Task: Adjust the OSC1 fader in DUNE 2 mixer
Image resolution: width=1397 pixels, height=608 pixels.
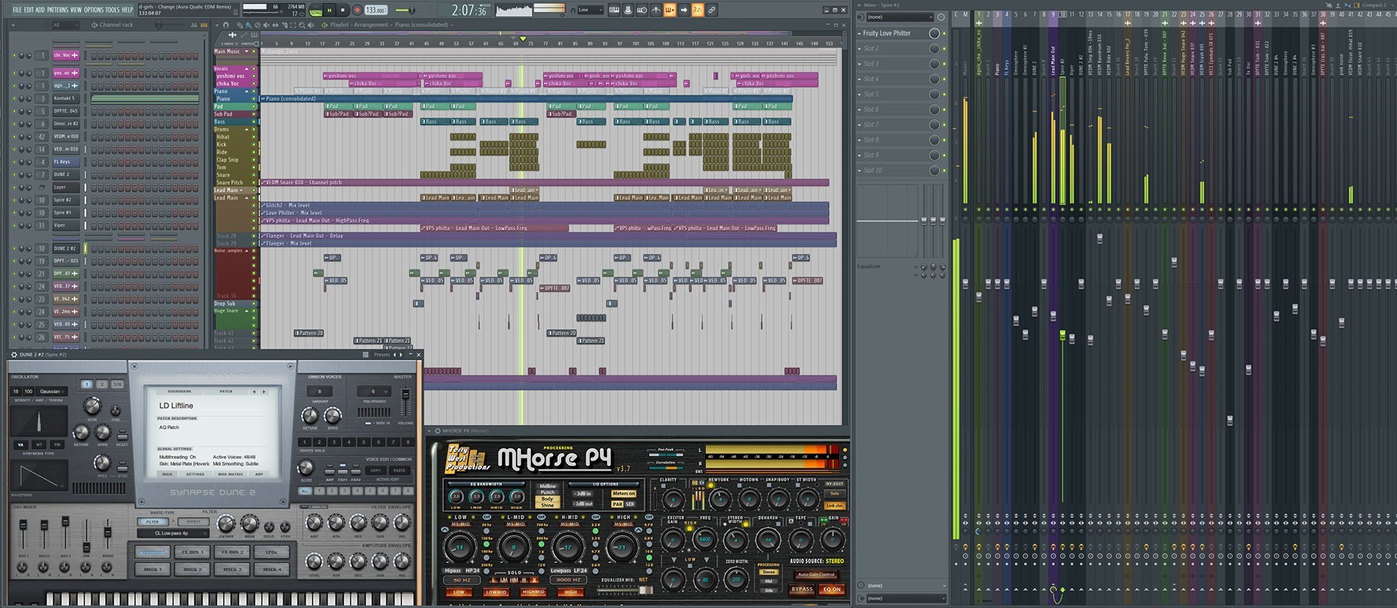Action: point(23,524)
